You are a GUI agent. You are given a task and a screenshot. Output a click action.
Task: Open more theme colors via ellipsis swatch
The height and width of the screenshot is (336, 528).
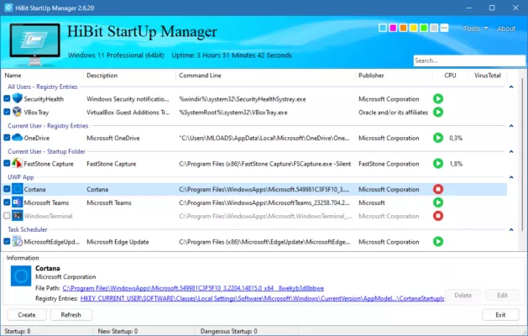pos(445,28)
